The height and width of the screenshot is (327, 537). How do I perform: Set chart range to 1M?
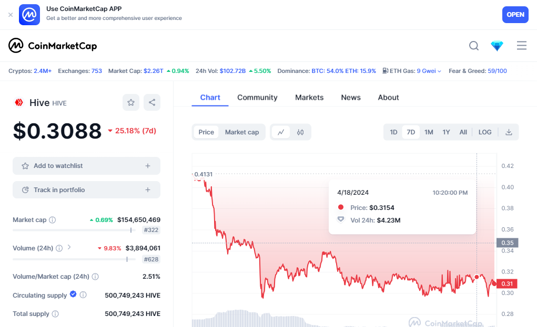429,132
